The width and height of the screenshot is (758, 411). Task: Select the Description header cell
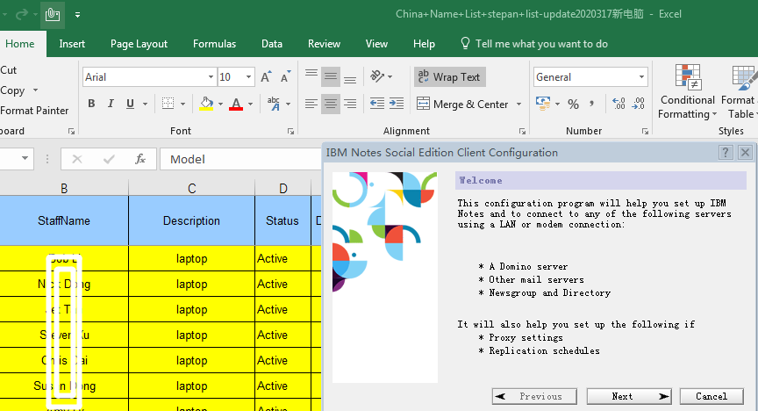191,220
